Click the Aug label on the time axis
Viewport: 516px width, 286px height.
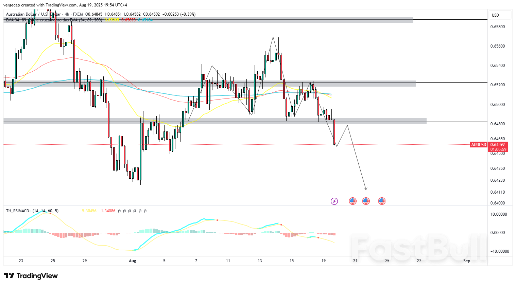[x=132, y=261]
